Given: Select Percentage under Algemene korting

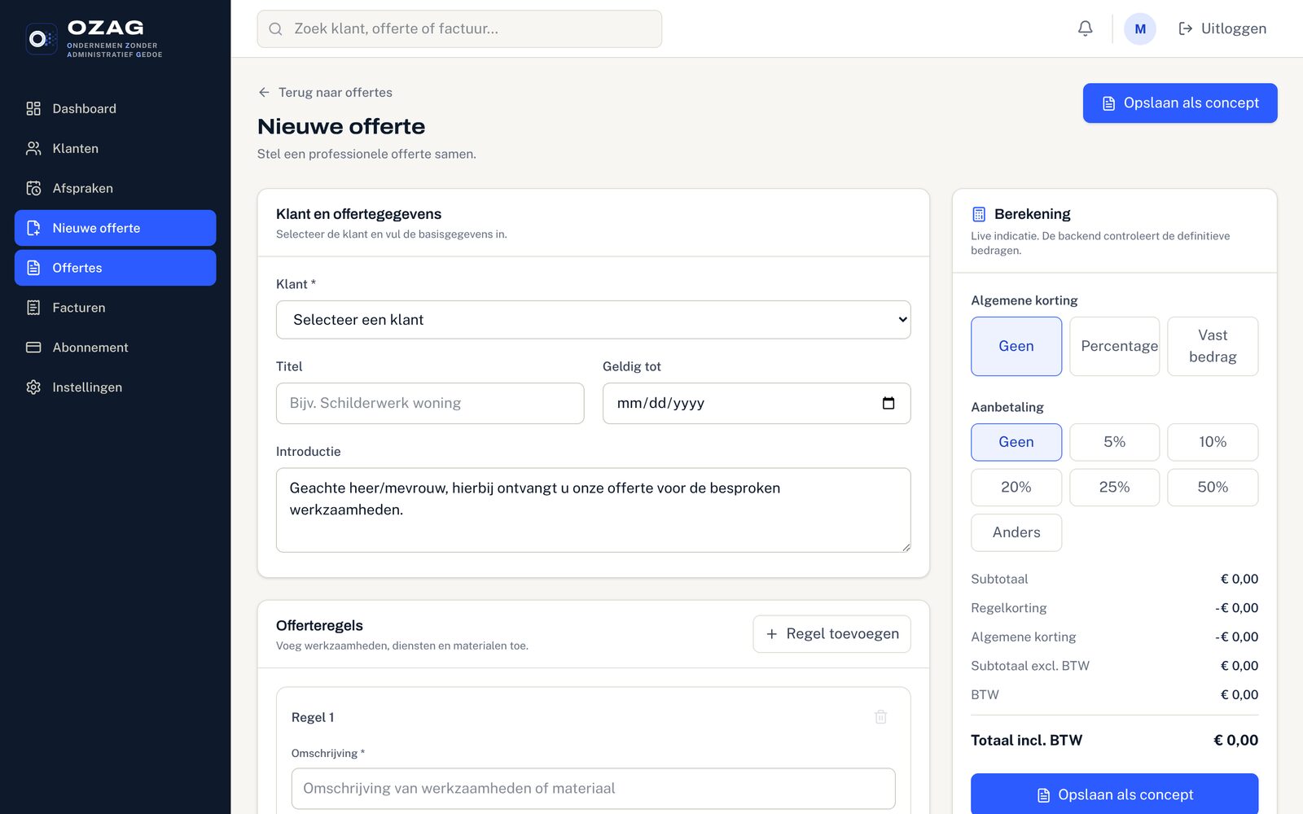Looking at the screenshot, I should (1114, 346).
